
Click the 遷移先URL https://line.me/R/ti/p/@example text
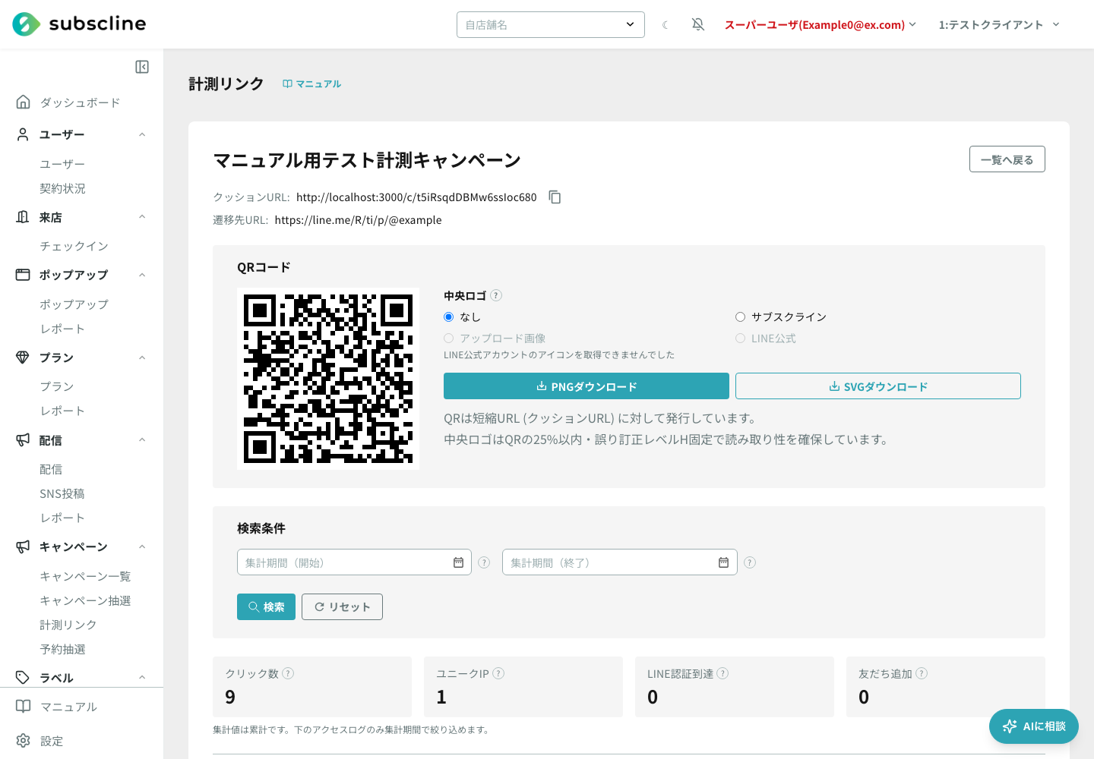[x=359, y=220]
